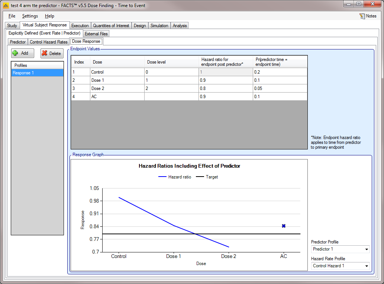Click the red X Delete icon
The width and height of the screenshot is (384, 284).
click(45, 53)
